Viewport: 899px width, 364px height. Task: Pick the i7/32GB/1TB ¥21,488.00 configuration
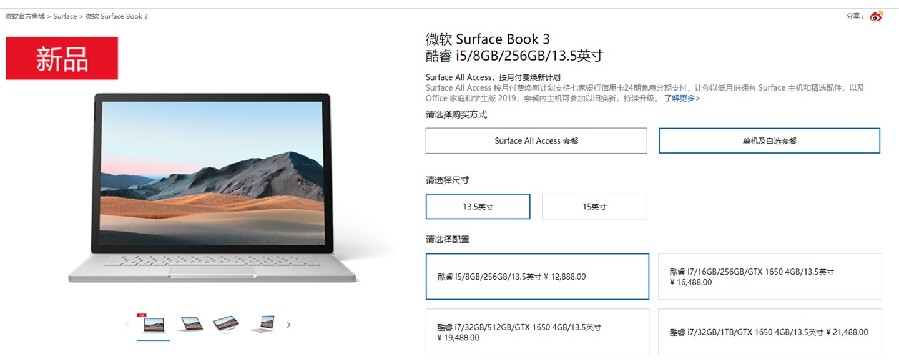pyautogui.click(x=770, y=332)
